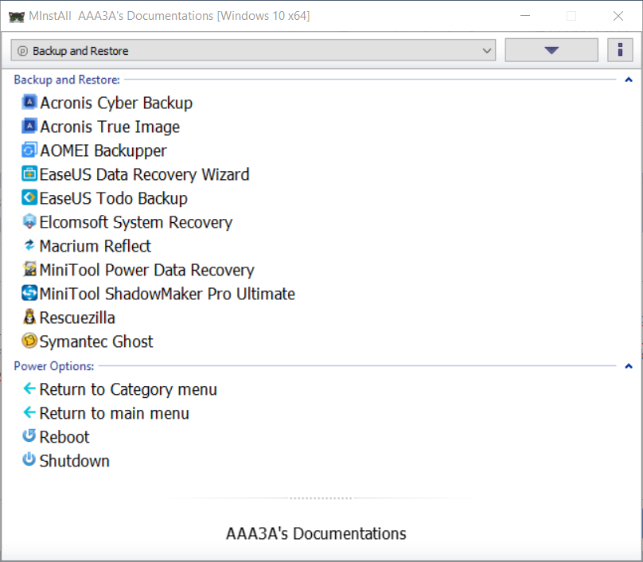Open the Backup and Restore category dropdown
Screen dimensions: 643x562
point(253,50)
